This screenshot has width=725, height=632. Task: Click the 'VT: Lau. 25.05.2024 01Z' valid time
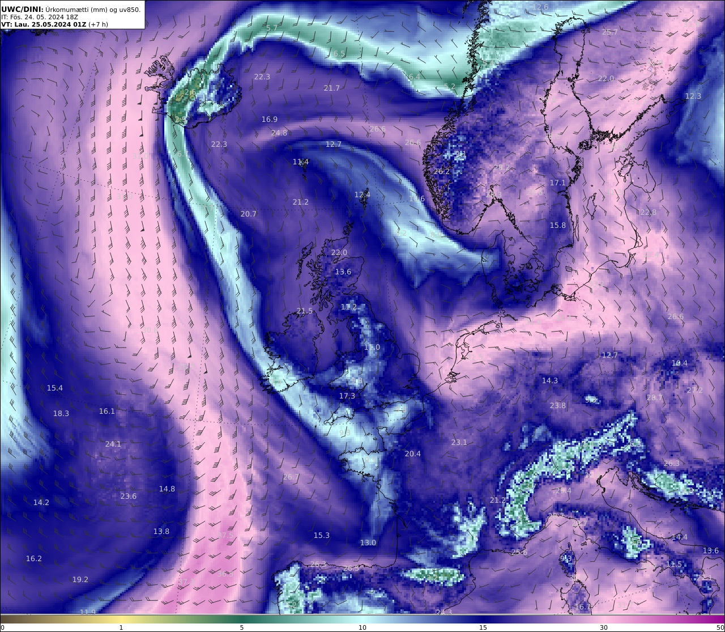tap(44, 24)
